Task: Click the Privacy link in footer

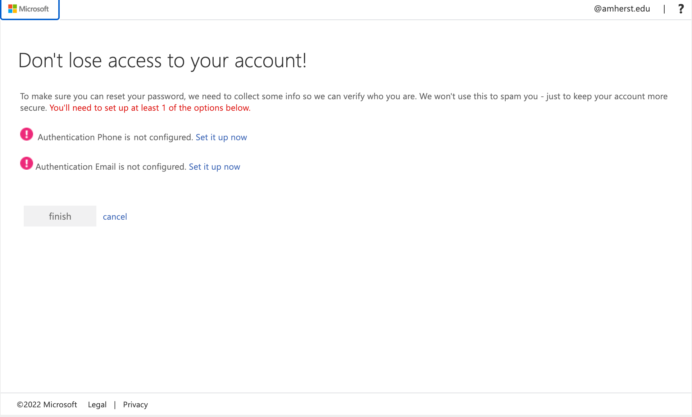Action: [136, 405]
